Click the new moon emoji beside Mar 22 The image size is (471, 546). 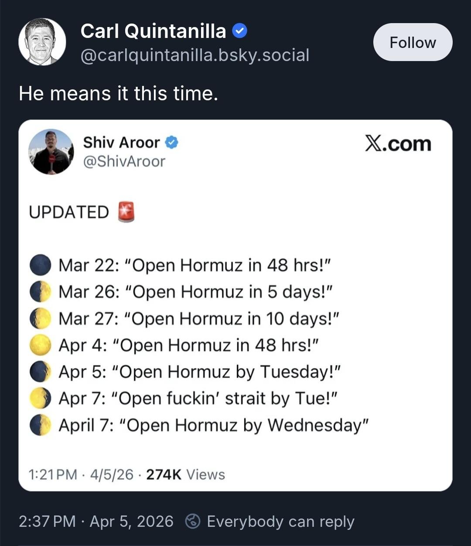click(41, 265)
